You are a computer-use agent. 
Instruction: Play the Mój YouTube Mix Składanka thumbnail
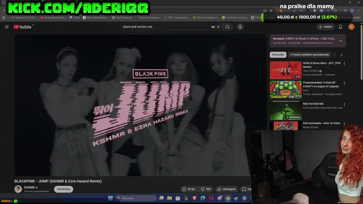coord(286,110)
